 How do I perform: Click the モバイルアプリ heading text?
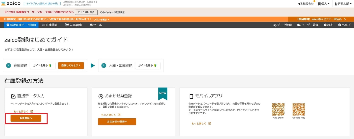(x=209, y=96)
